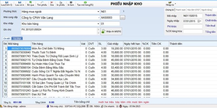
Task: Open Tìm phiếu search icon
Action: 42,2
